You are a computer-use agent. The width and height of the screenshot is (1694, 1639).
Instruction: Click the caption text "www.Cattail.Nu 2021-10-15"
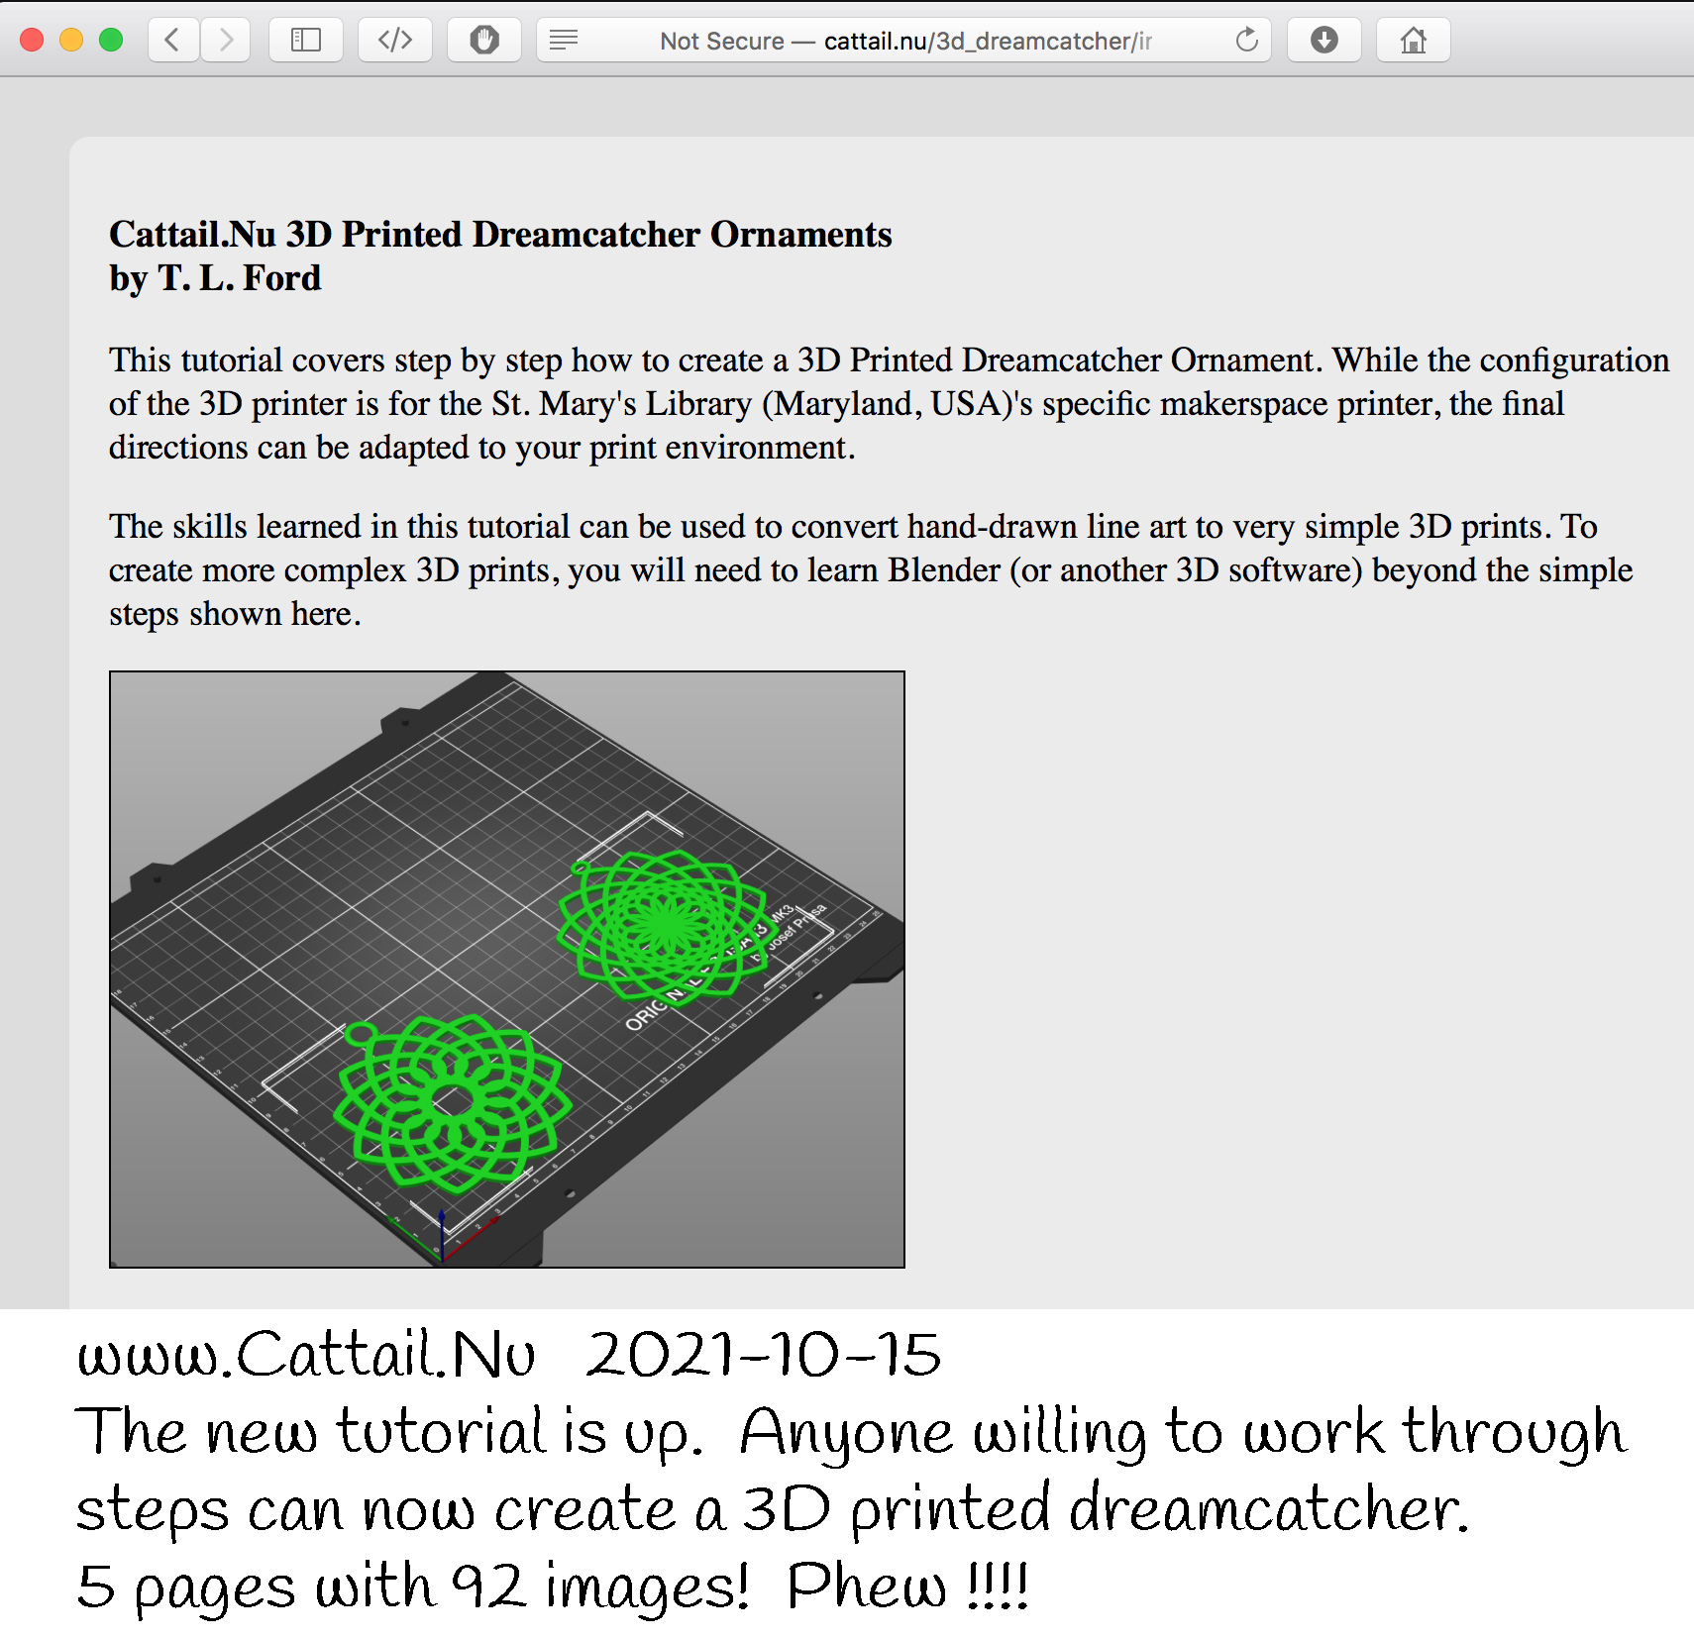coord(508,1355)
